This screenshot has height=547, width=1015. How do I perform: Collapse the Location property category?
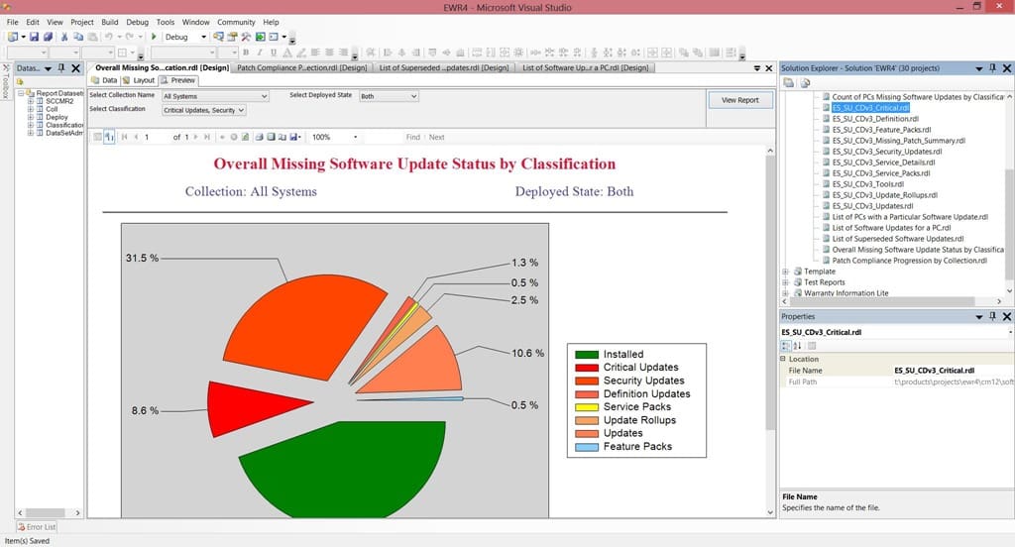[783, 359]
